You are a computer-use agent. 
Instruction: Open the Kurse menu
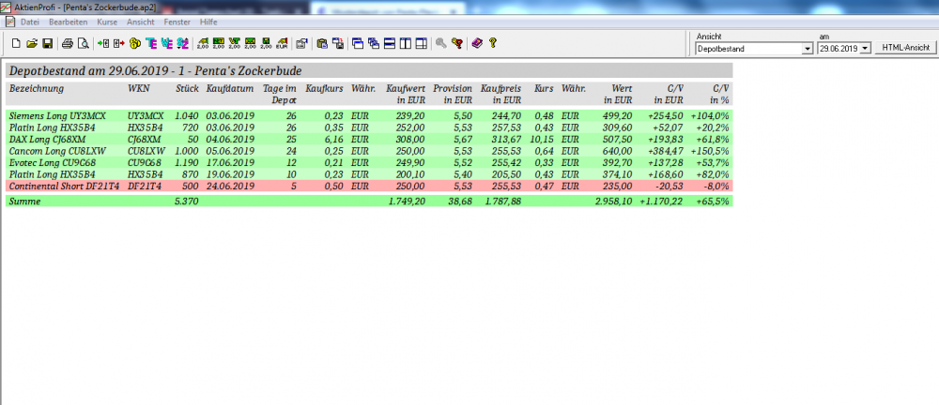(107, 21)
